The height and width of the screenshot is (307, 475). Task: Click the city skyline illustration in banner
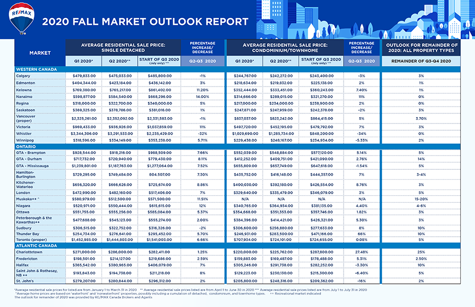[365, 20]
